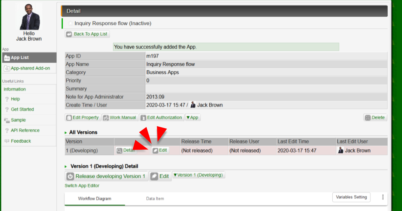Screen dimensions: 402x211
Task: Click the Help question mark icon
Action: pos(7,99)
